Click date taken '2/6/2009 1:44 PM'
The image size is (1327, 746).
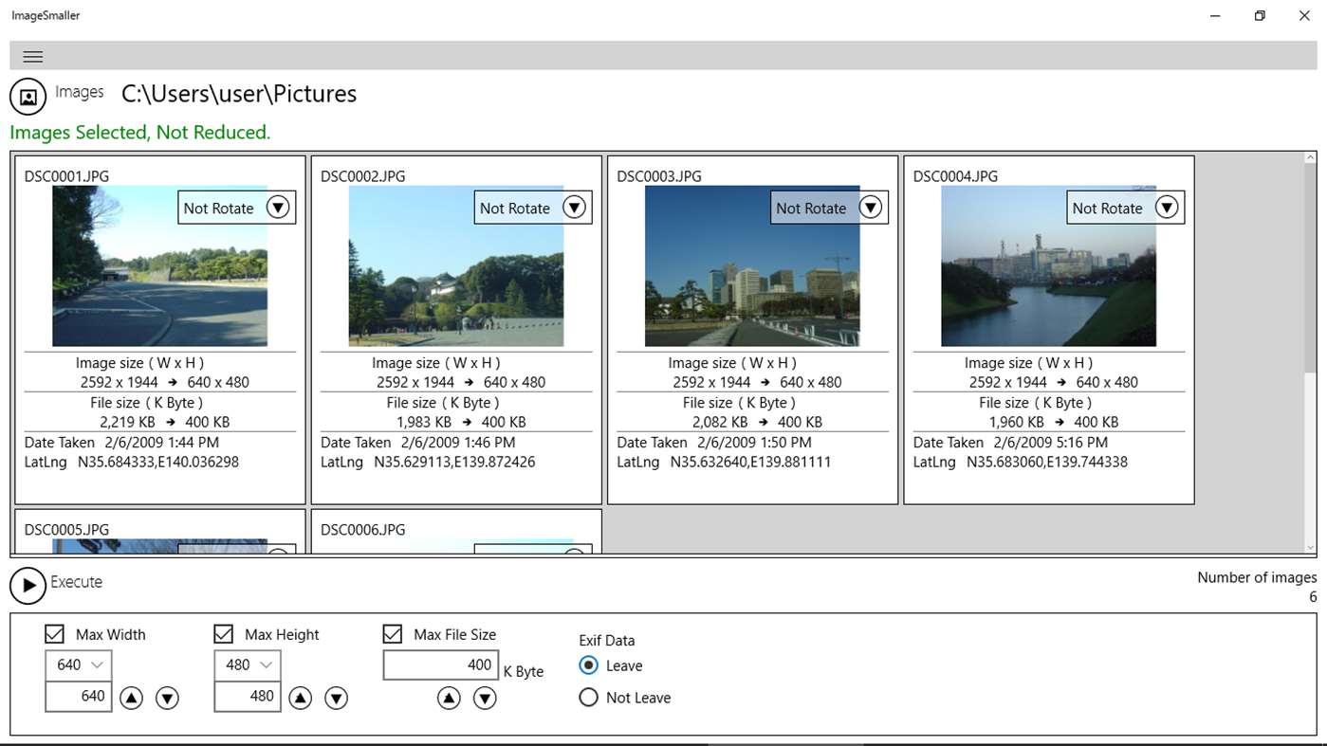(x=161, y=443)
